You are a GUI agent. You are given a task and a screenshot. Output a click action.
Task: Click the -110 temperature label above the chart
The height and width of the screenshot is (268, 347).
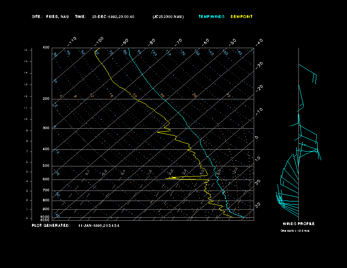point(73,40)
